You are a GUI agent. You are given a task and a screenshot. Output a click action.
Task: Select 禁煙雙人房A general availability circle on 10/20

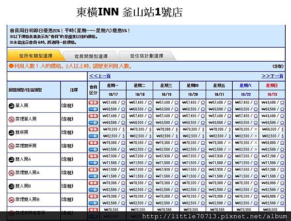203,176
